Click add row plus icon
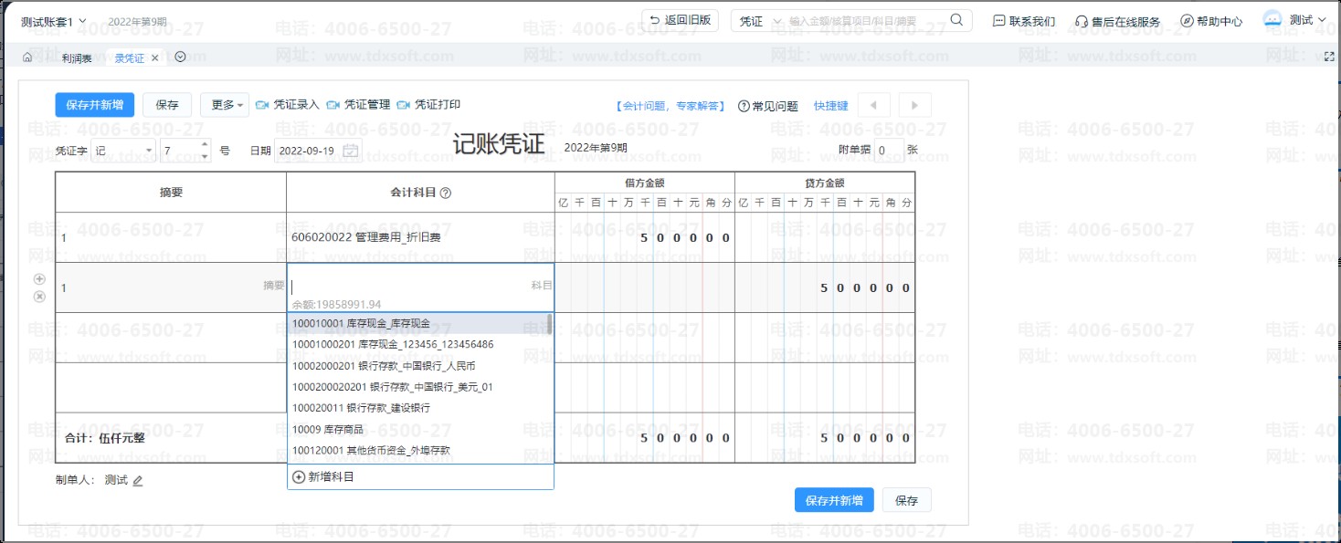 (39, 279)
